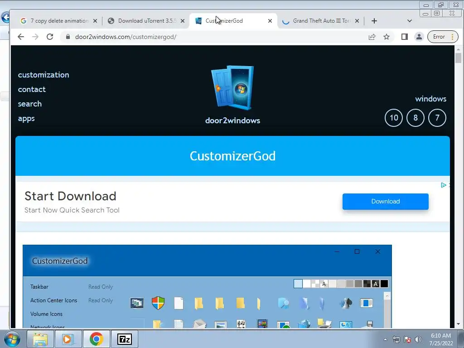464x348 pixels.
Task: Click the shield icon in the preview
Action: (158, 303)
